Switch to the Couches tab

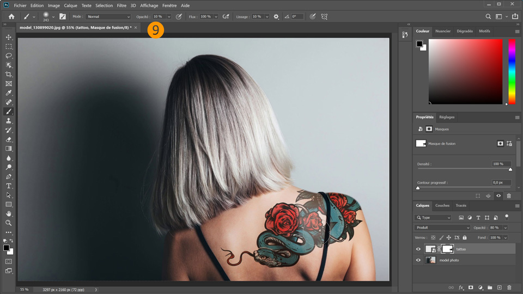tap(442, 205)
